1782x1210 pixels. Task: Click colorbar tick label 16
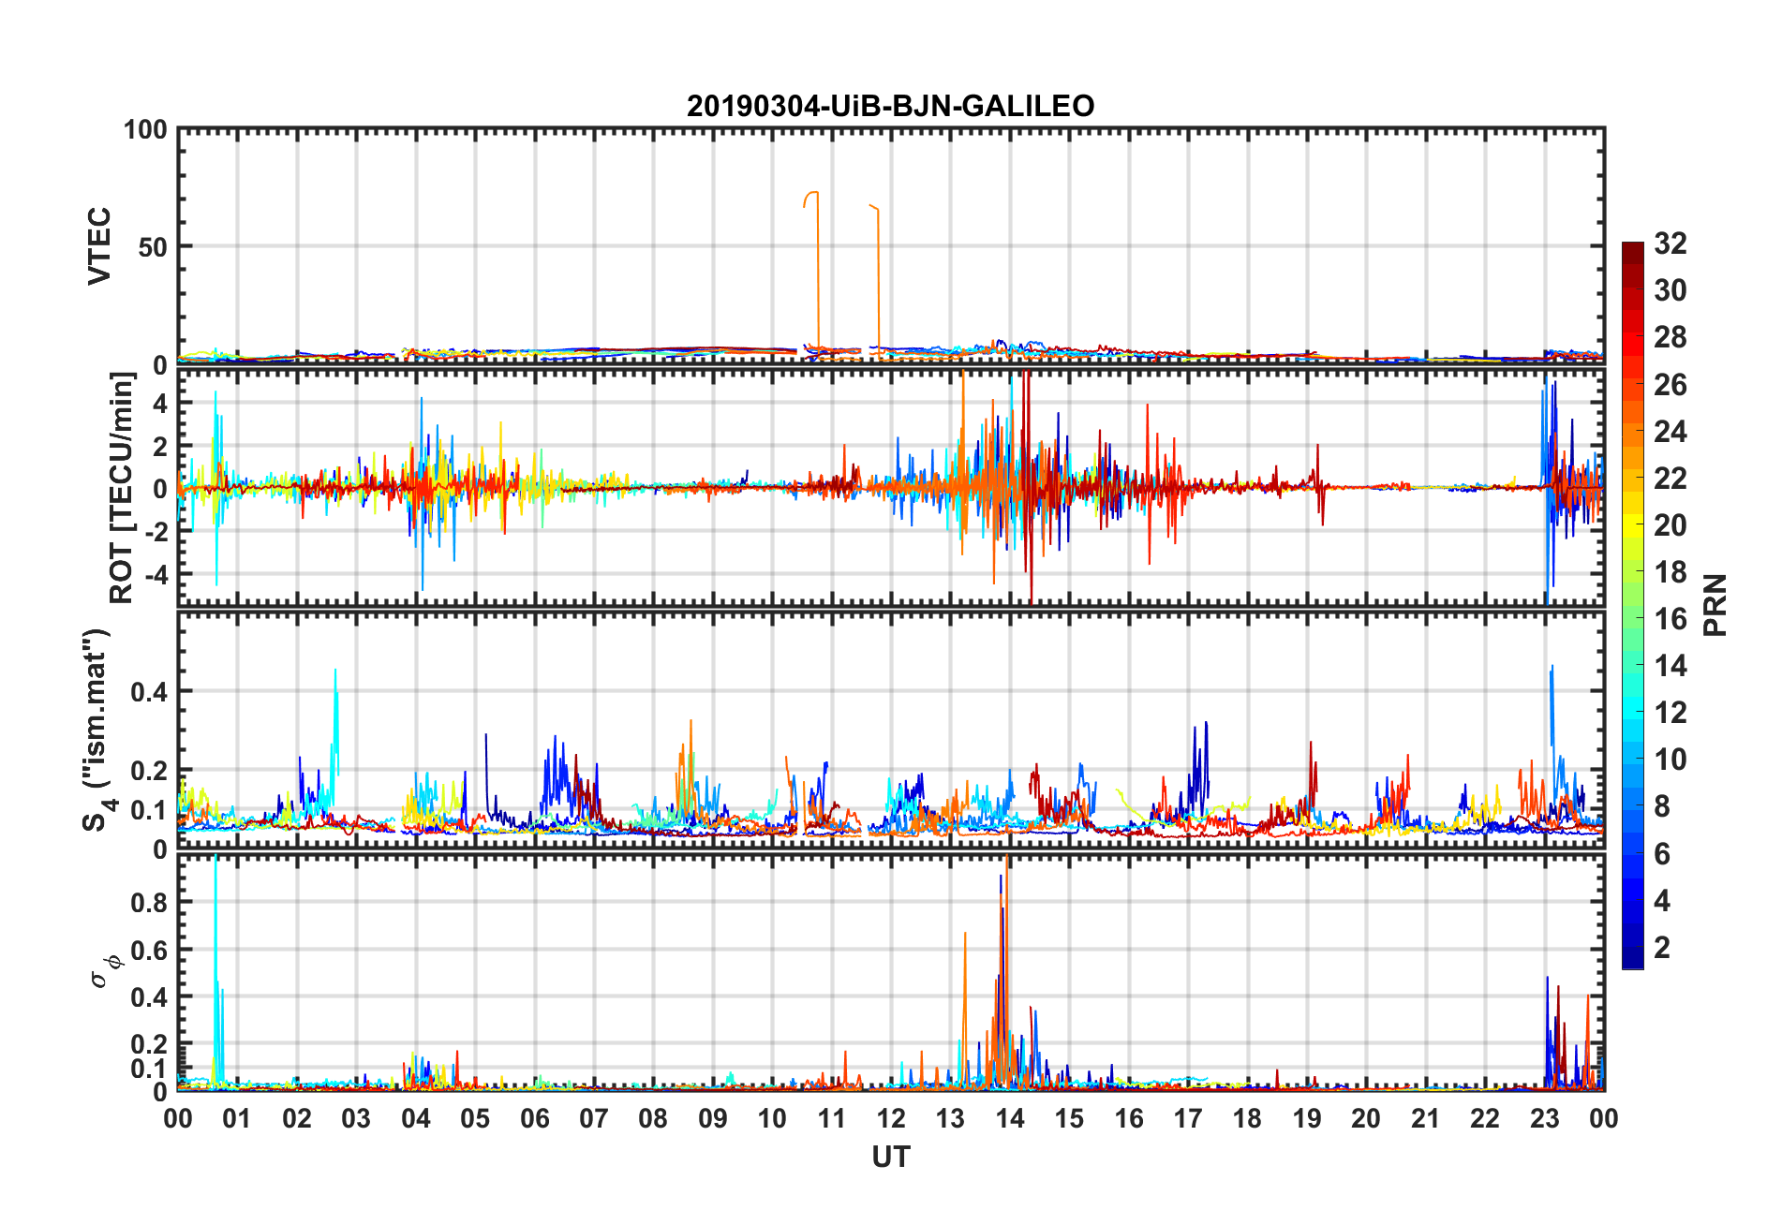tap(1671, 618)
